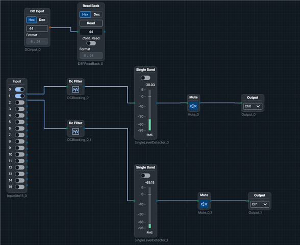Click the Input block title
The width and height of the screenshot is (300, 245).
pos(17,81)
